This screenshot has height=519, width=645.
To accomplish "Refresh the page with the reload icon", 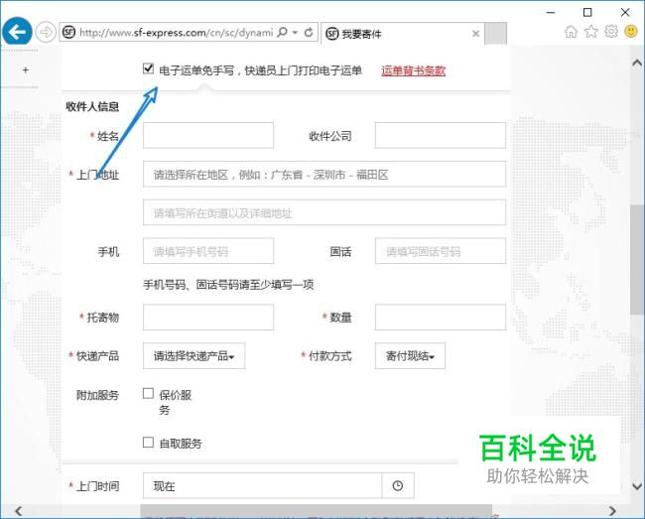I will click(309, 32).
